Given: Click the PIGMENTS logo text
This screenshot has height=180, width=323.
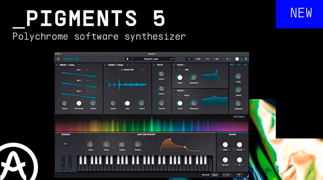Looking at the screenshot, I should point(71,59).
